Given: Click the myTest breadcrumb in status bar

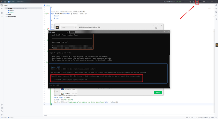Looking at the screenshot, I should pos(3,118).
